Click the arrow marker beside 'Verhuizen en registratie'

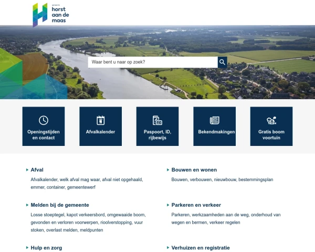click(168, 248)
